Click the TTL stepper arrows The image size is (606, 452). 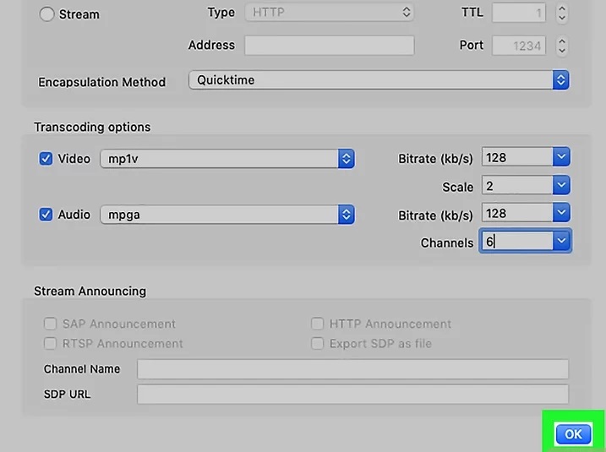pos(562,14)
